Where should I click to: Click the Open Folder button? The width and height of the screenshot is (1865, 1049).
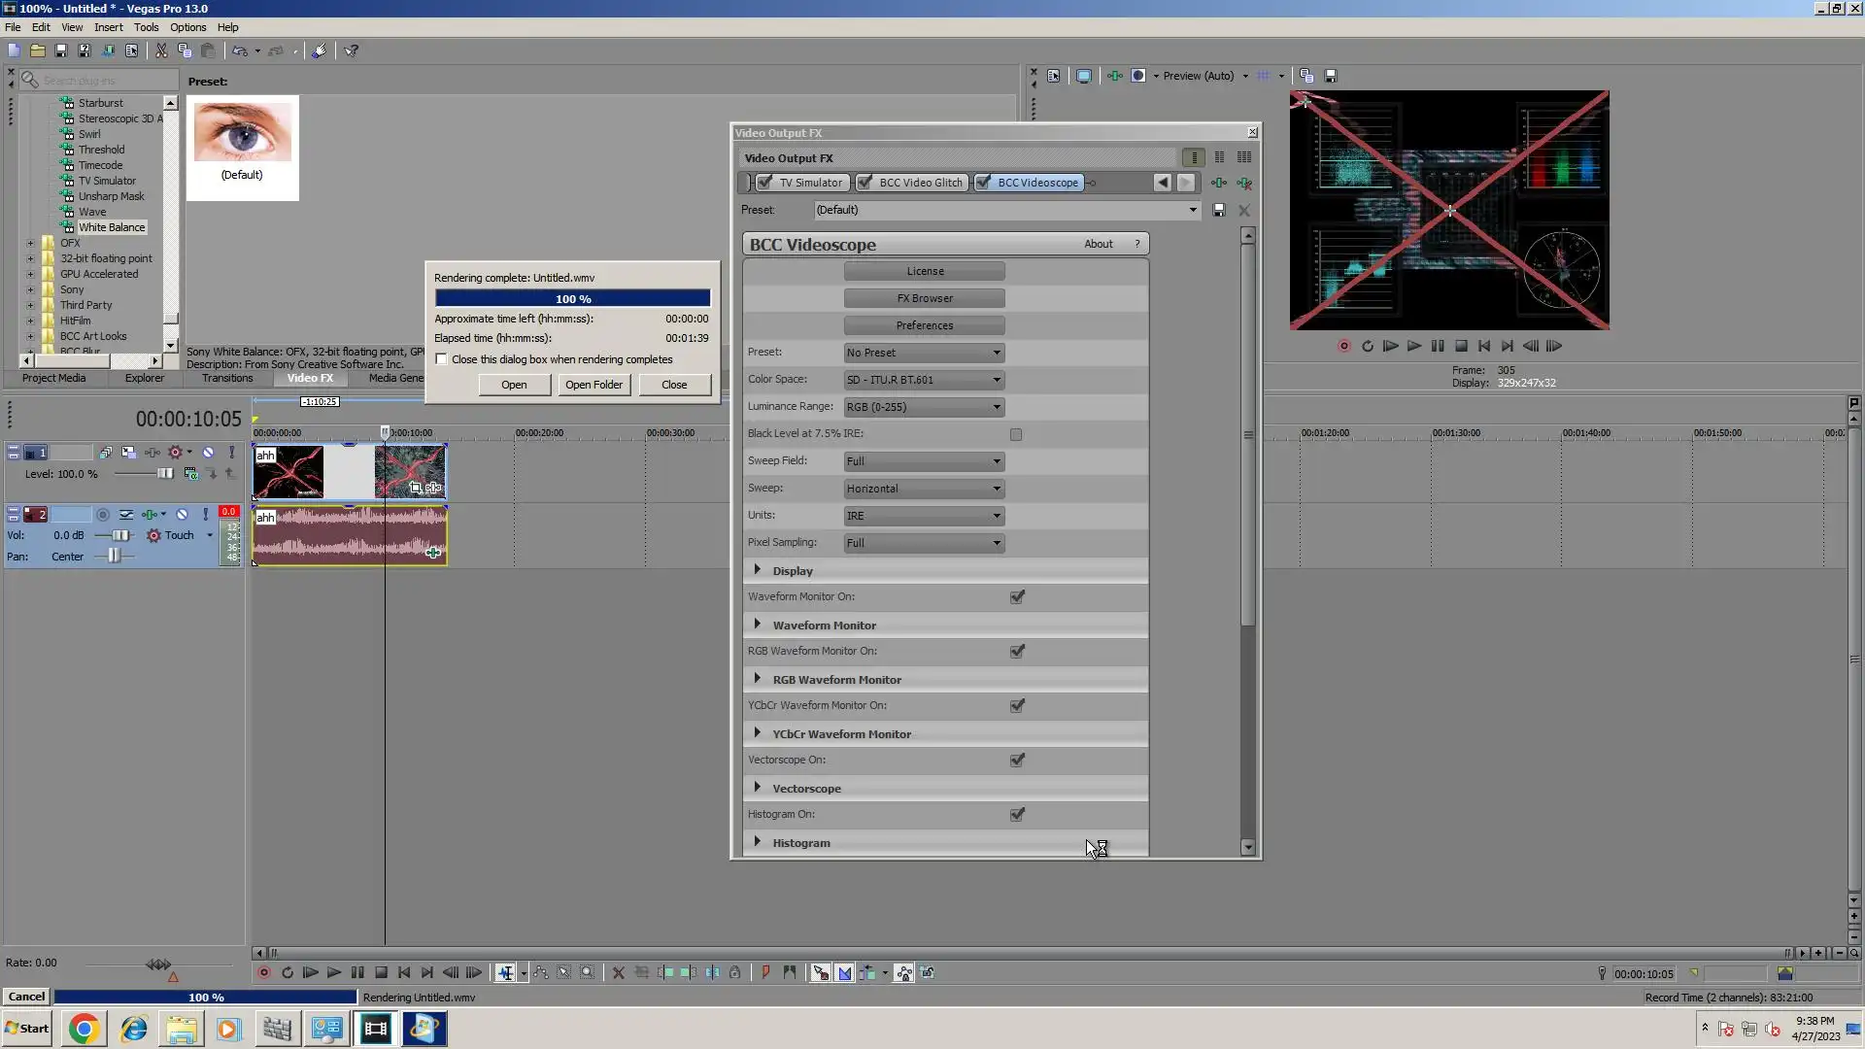click(x=593, y=385)
